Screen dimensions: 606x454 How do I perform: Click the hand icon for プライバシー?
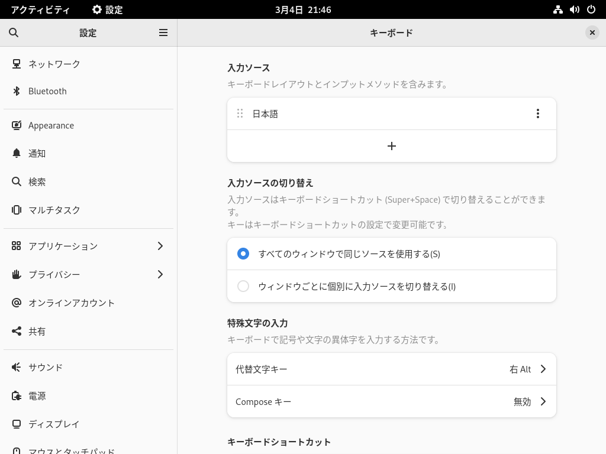click(16, 274)
